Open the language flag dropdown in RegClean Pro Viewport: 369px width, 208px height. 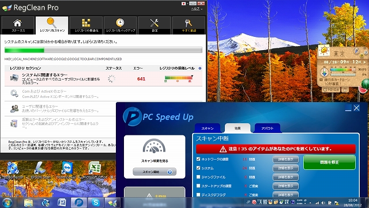point(184,3)
